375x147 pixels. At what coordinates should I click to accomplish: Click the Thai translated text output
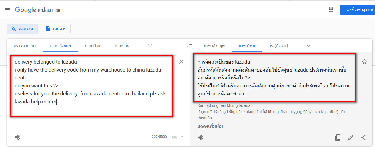[x=274, y=77]
